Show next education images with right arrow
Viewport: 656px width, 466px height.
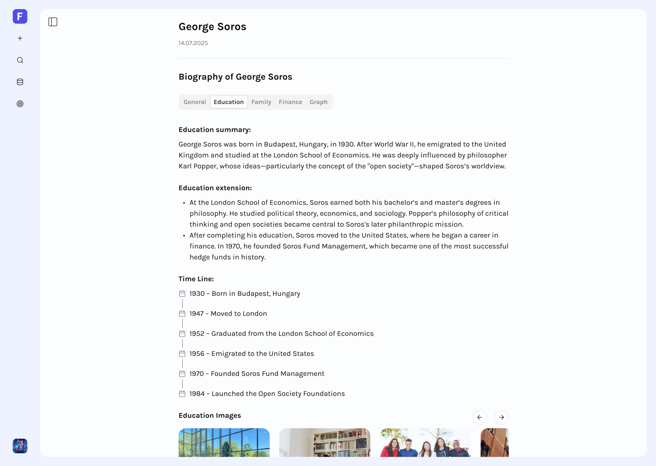coord(501,417)
